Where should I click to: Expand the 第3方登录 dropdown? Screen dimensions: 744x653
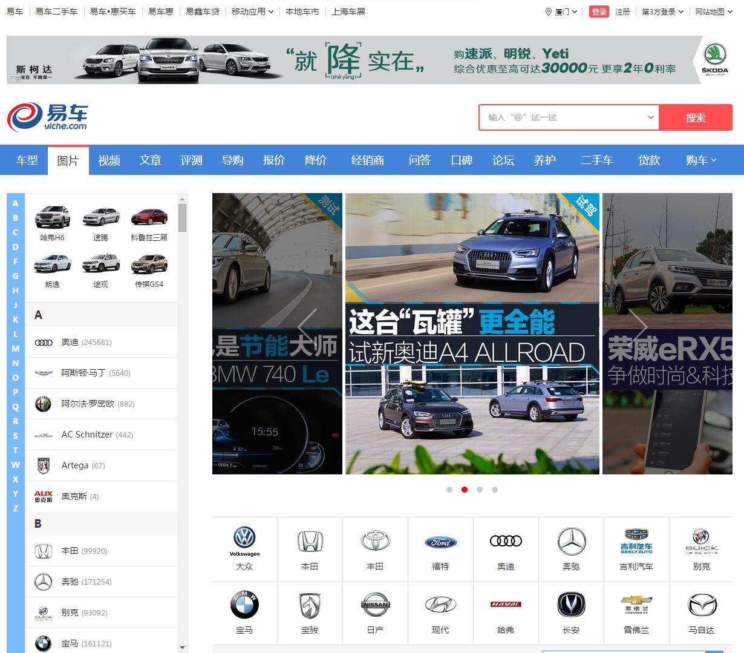[662, 11]
